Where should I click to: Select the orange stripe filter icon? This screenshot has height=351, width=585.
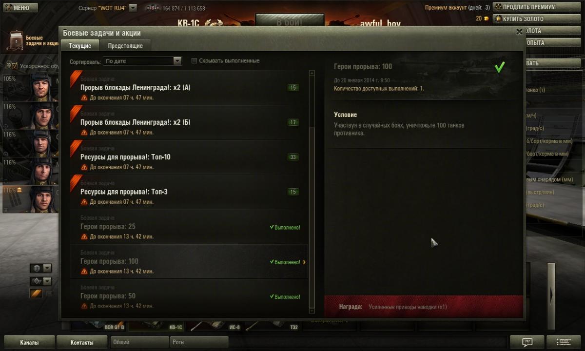(x=37, y=293)
